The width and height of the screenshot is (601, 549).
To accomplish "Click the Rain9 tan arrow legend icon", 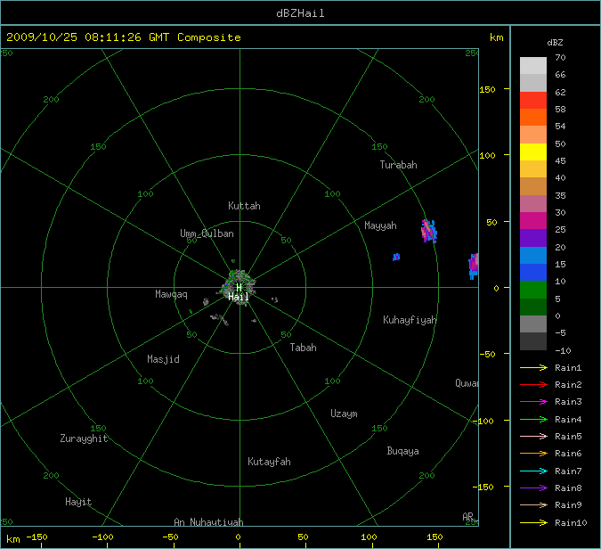I will click(x=533, y=504).
